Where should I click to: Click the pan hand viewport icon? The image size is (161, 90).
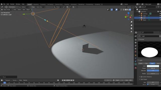(131, 25)
